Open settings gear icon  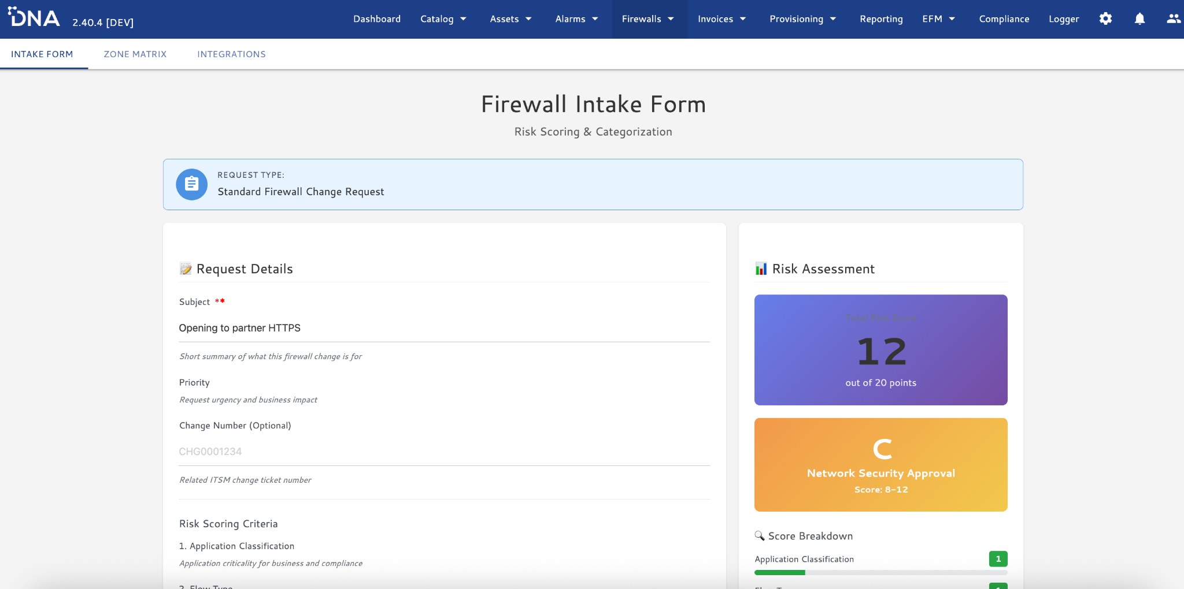(1105, 19)
